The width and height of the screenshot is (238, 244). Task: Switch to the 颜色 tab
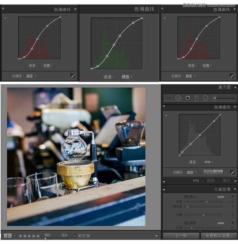coord(211,181)
